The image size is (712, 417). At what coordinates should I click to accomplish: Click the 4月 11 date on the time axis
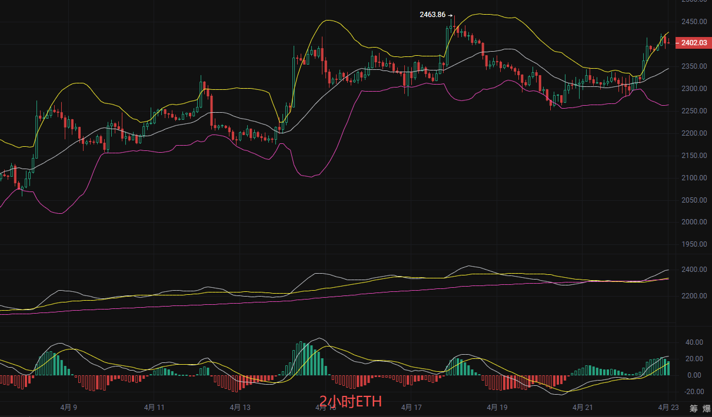click(154, 407)
